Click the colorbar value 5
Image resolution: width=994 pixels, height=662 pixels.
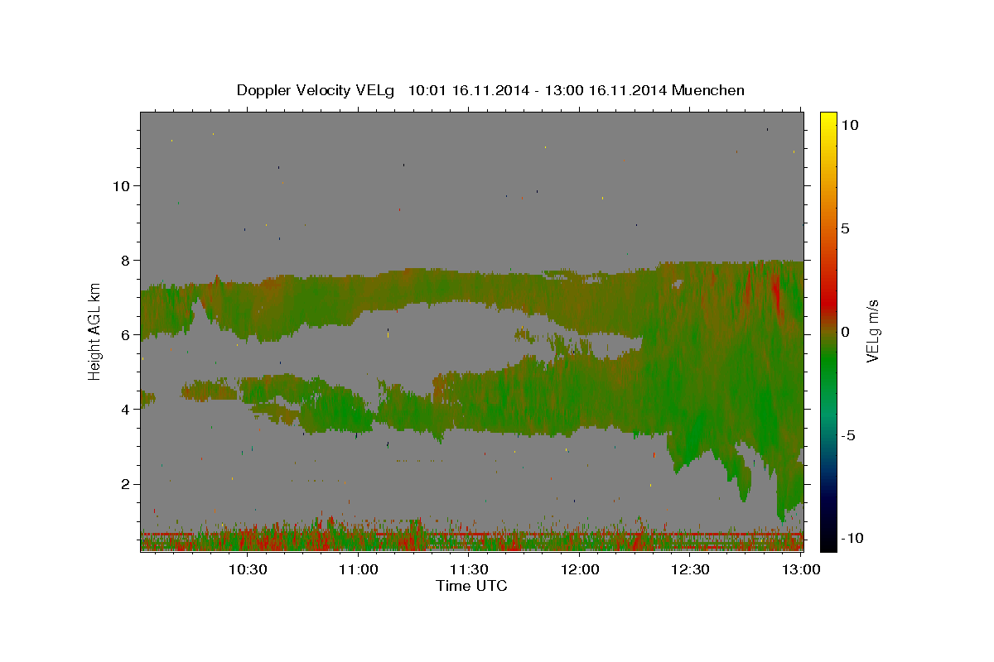(x=846, y=228)
